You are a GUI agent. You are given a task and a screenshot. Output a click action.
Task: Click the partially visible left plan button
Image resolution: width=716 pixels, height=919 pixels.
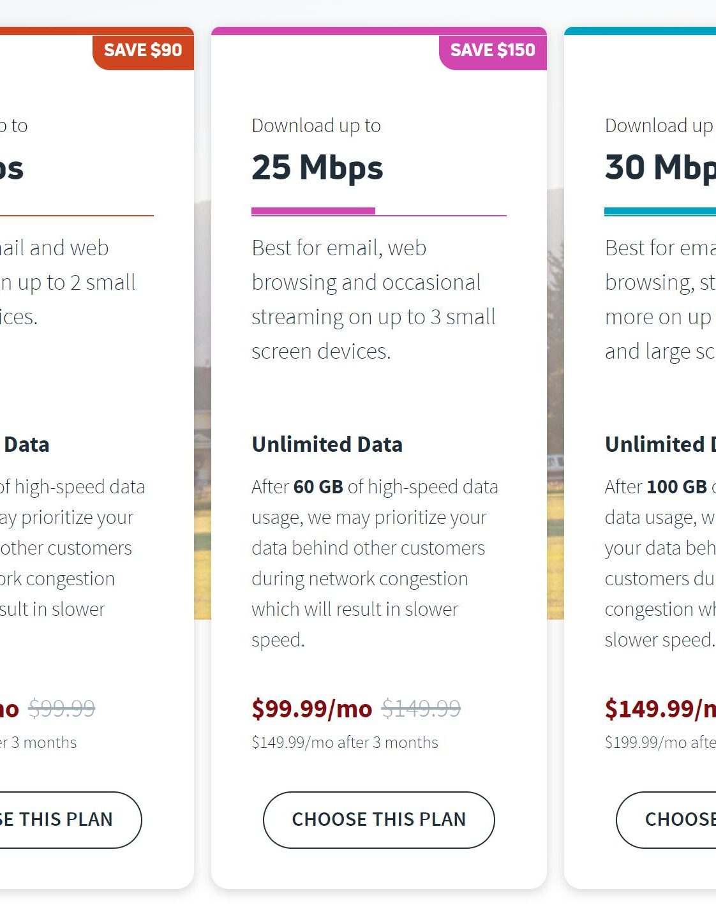(x=71, y=819)
